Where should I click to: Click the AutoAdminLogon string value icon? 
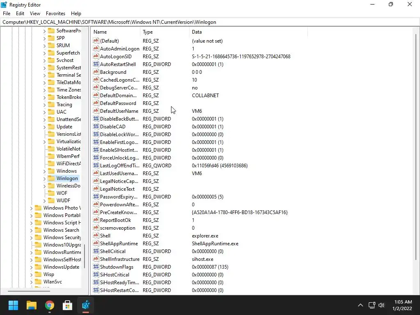click(x=96, y=48)
